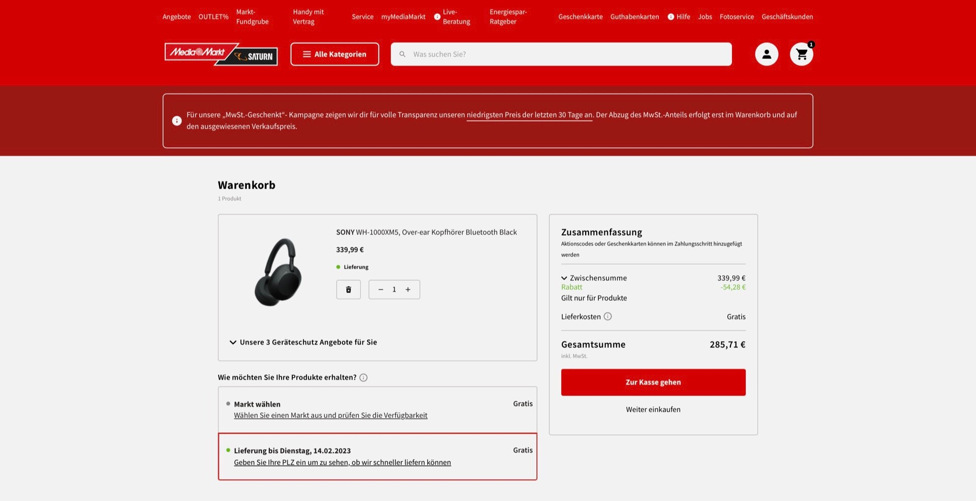
Task: Open Fotoservice
Action: (737, 17)
